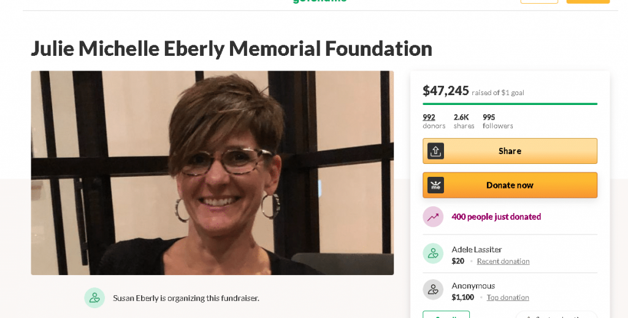Click the green outlined See all button

point(446,314)
